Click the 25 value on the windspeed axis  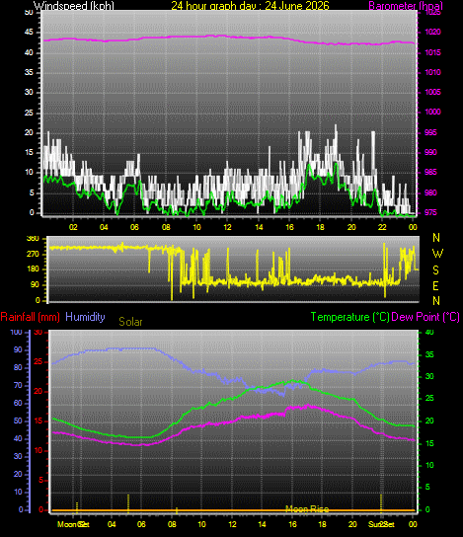pos(29,113)
